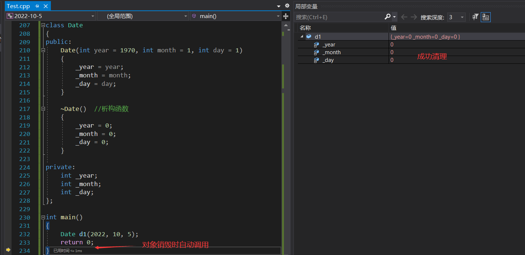Open the 搜索深度 depth dropdown
This screenshot has height=255, width=525.
pyautogui.click(x=456, y=17)
